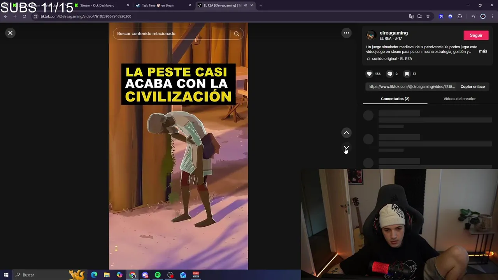Open Outlook from taskbar
Image resolution: width=498 pixels, height=280 pixels.
[x=183, y=275]
